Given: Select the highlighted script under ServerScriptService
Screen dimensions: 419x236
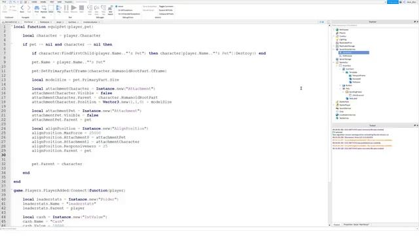Looking at the screenshot, I should point(354,52).
